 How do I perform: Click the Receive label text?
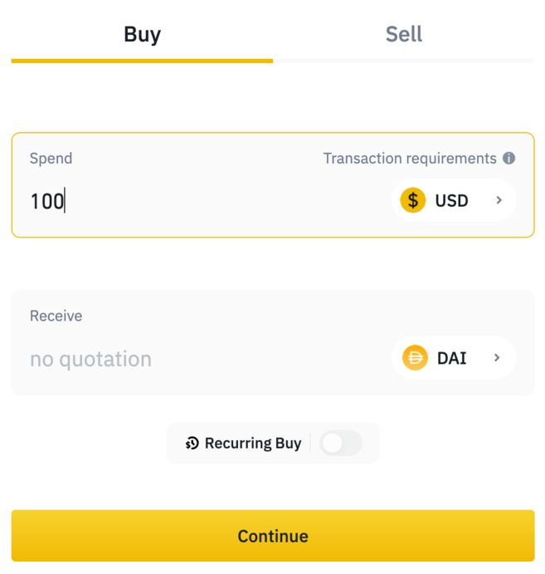pyautogui.click(x=56, y=316)
